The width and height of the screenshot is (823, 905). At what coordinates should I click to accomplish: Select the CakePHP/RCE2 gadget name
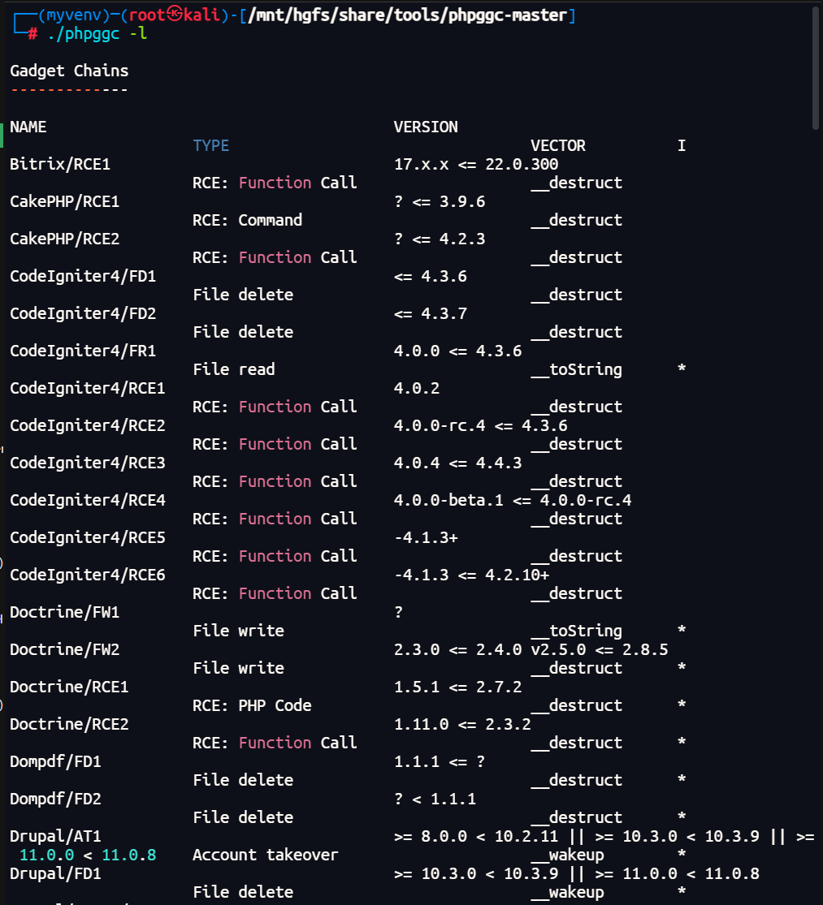point(65,239)
